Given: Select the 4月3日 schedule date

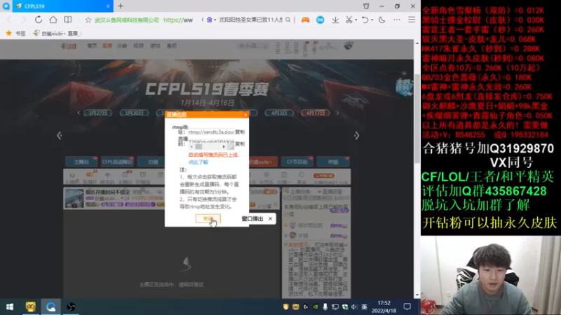Looking at the screenshot, I should [x=279, y=113].
